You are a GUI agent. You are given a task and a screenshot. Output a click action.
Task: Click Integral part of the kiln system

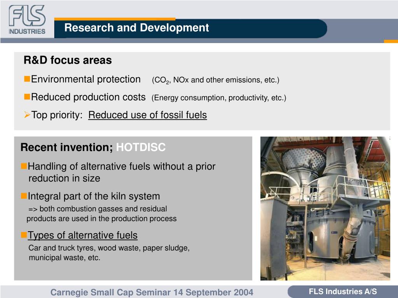(94, 196)
